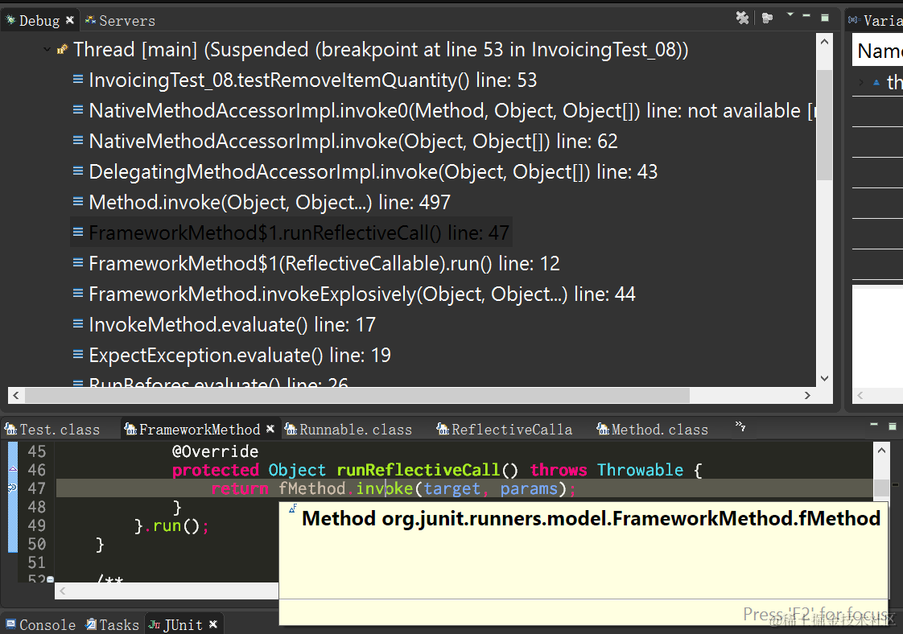Click the field icon in hover tooltip
903x634 pixels.
pos(293,508)
